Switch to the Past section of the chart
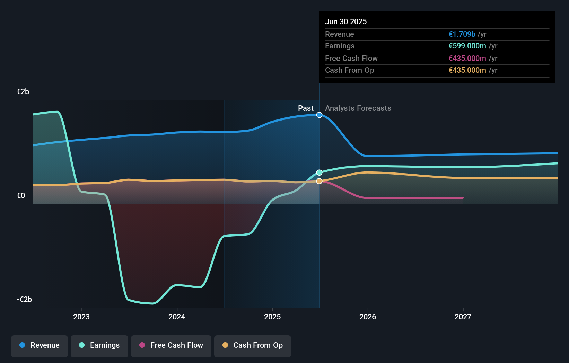The width and height of the screenshot is (569, 363). [x=306, y=108]
